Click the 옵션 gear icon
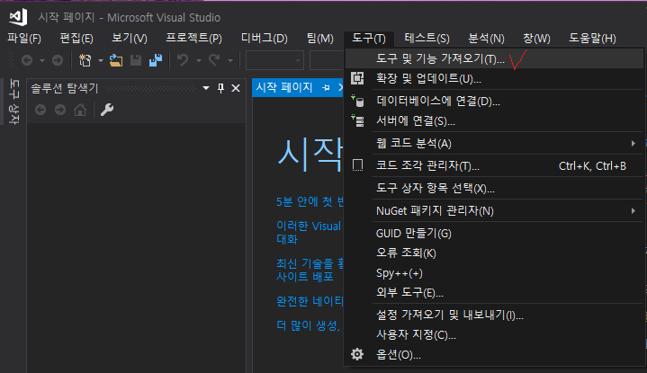 point(357,354)
